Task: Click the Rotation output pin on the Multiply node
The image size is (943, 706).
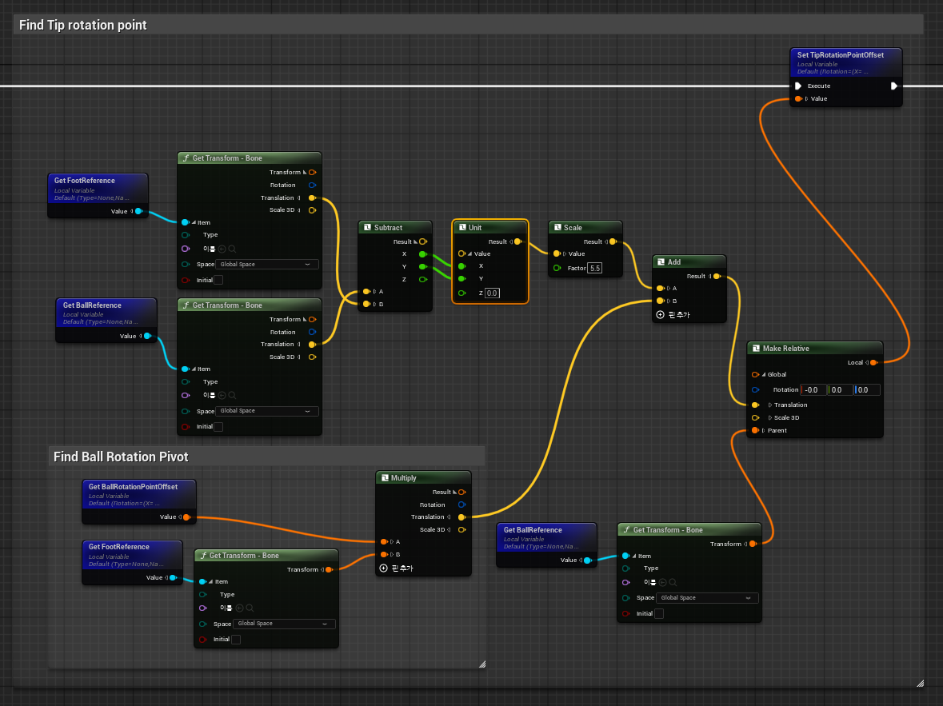Action: point(462,505)
